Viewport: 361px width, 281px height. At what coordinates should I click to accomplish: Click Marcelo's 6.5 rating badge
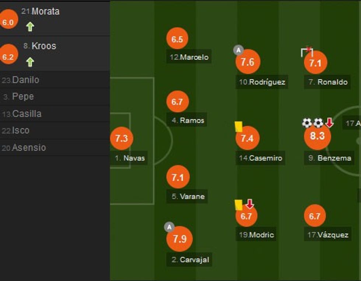[178, 38]
